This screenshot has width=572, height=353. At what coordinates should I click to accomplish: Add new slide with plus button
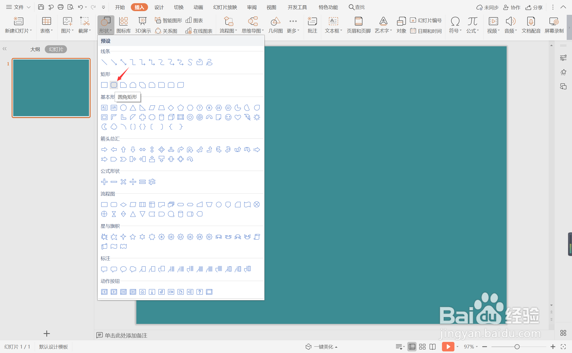tap(47, 333)
